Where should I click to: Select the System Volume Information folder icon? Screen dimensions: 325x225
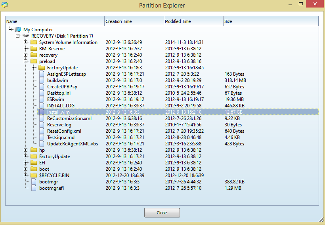(34, 42)
